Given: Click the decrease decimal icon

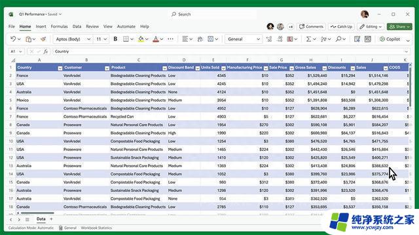Looking at the screenshot, I should pos(280,39).
